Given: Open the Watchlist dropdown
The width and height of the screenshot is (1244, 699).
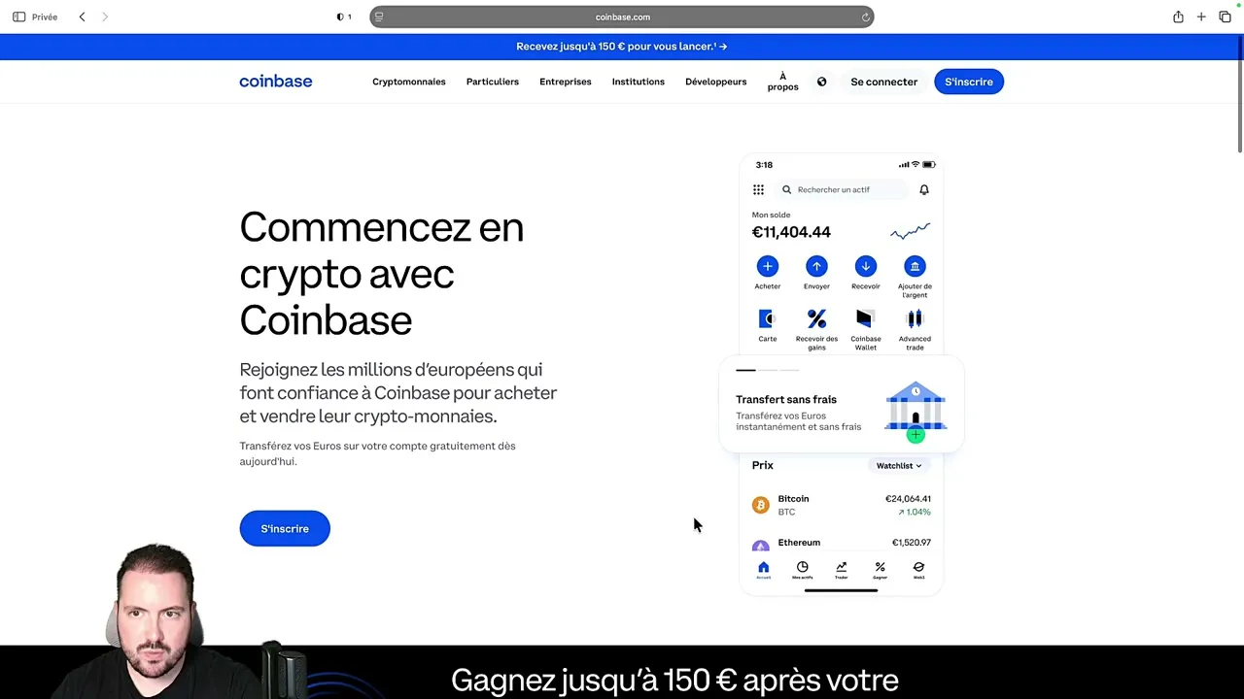Looking at the screenshot, I should [x=898, y=465].
